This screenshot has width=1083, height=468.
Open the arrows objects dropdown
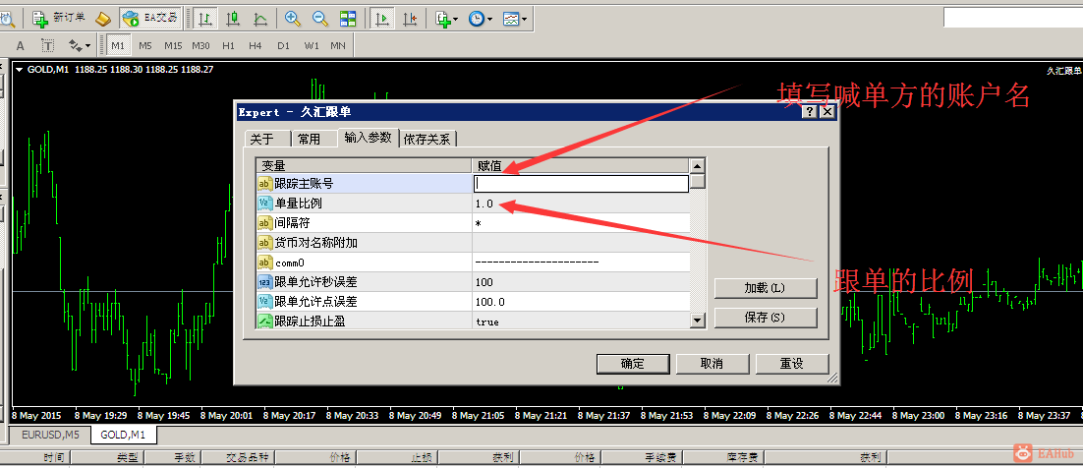pyautogui.click(x=80, y=46)
